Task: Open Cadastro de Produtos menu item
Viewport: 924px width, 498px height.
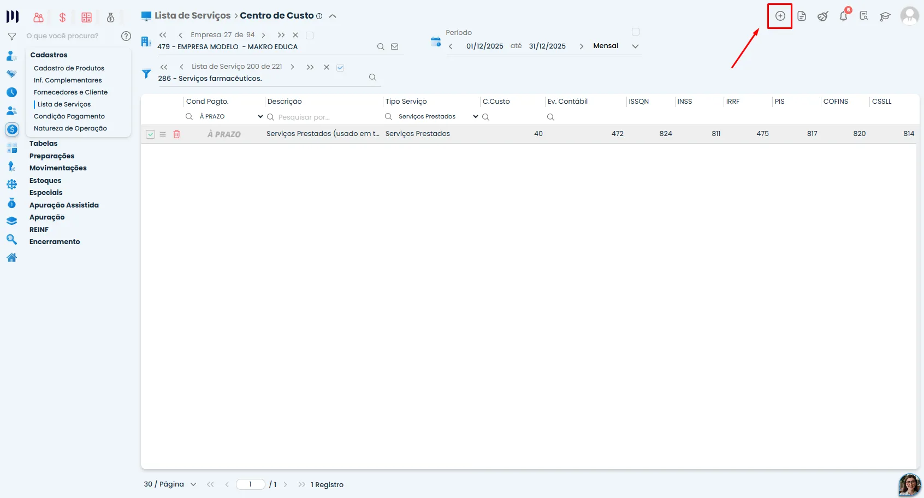Action: (x=69, y=68)
